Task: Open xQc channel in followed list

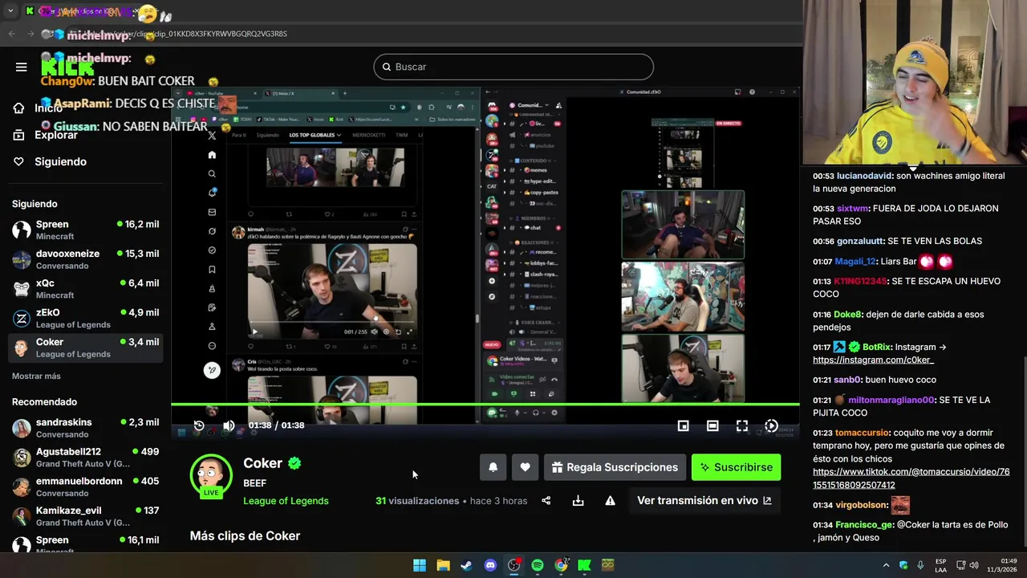Action: pos(85,289)
